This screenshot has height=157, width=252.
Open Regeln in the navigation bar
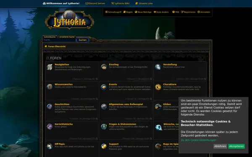click(x=128, y=12)
